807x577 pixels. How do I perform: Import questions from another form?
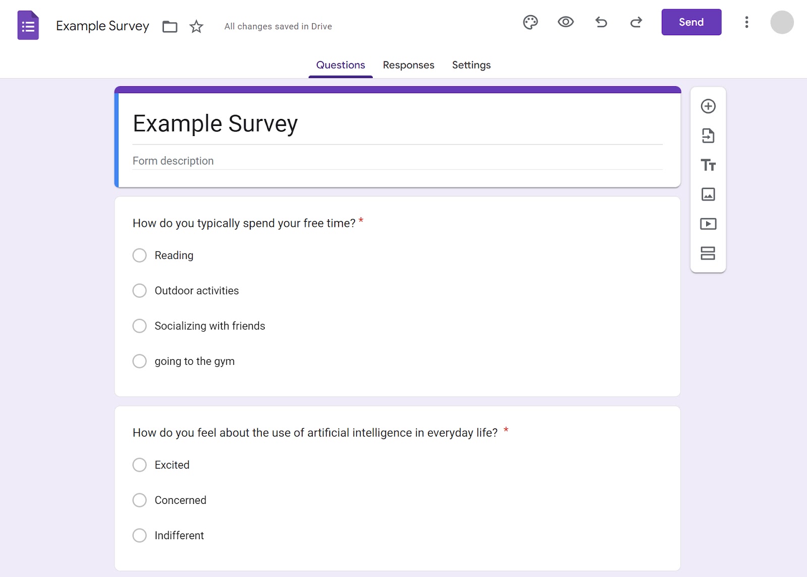tap(708, 136)
